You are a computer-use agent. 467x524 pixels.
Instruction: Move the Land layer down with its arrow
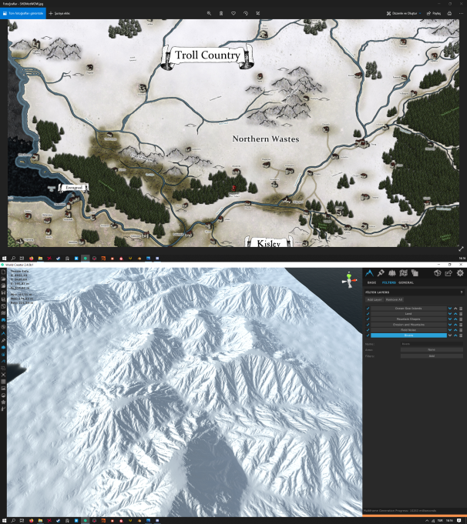[450, 314]
